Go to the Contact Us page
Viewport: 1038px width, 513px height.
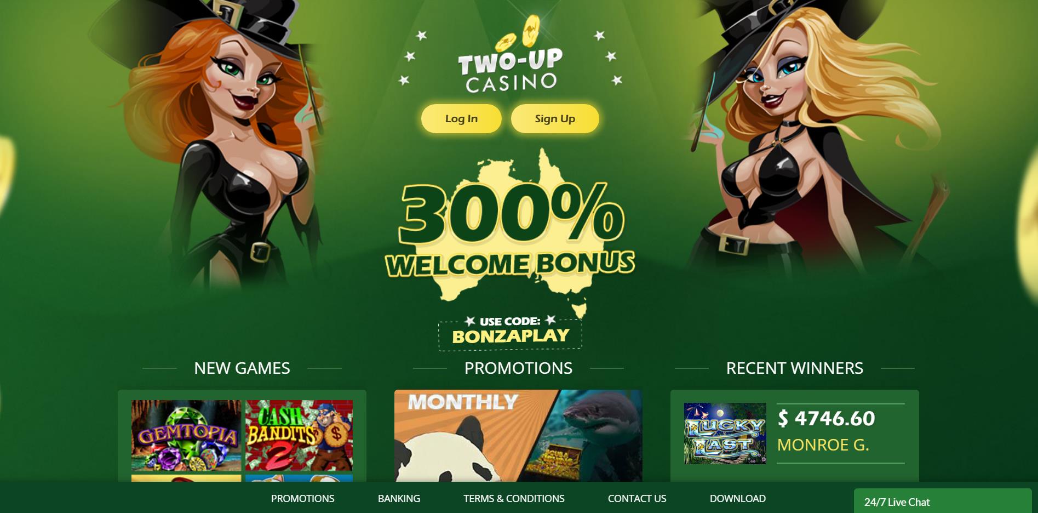tap(637, 499)
